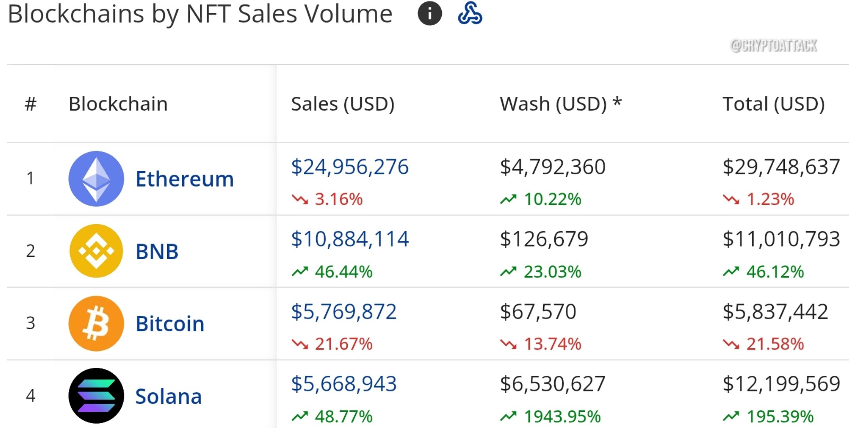
Task: Click the Ethereum logo icon
Action: click(x=96, y=179)
